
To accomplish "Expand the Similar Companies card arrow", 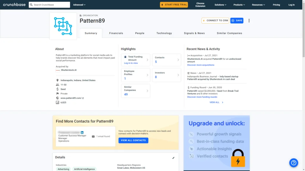I will (147, 91).
